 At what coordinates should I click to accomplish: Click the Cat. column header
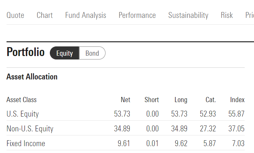tap(211, 100)
